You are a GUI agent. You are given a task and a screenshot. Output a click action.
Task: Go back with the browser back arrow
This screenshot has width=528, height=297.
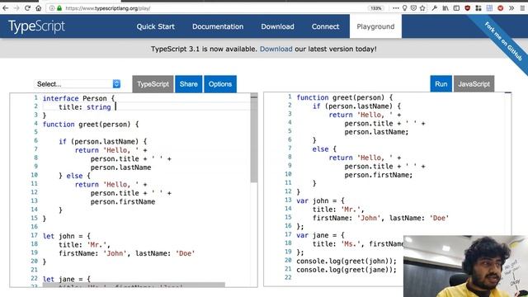click(6, 8)
